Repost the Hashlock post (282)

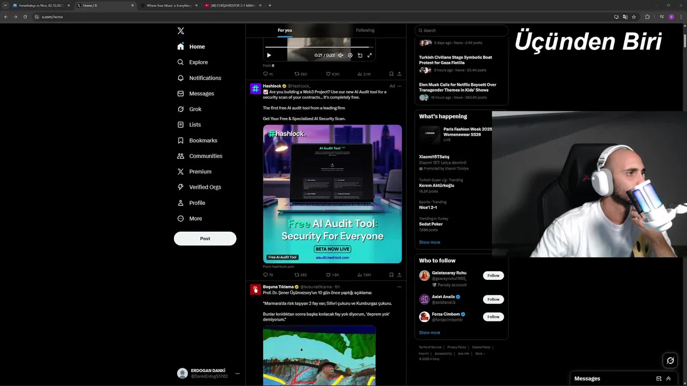point(301,275)
